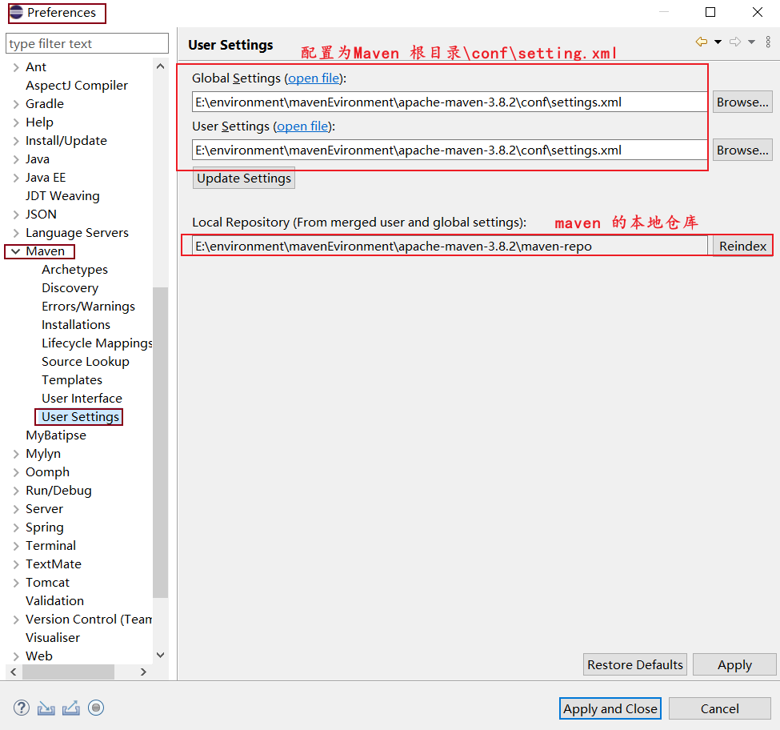Image resolution: width=780 pixels, height=730 pixels.
Task: Click the open file link for Global Settings
Action: pos(314,78)
